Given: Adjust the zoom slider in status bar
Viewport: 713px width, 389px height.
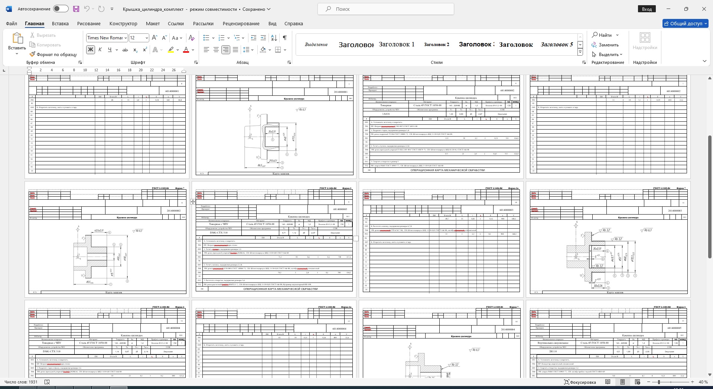Looking at the screenshot, I should 659,382.
